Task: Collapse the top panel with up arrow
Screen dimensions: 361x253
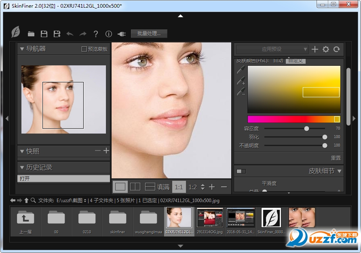Action: 180,16
